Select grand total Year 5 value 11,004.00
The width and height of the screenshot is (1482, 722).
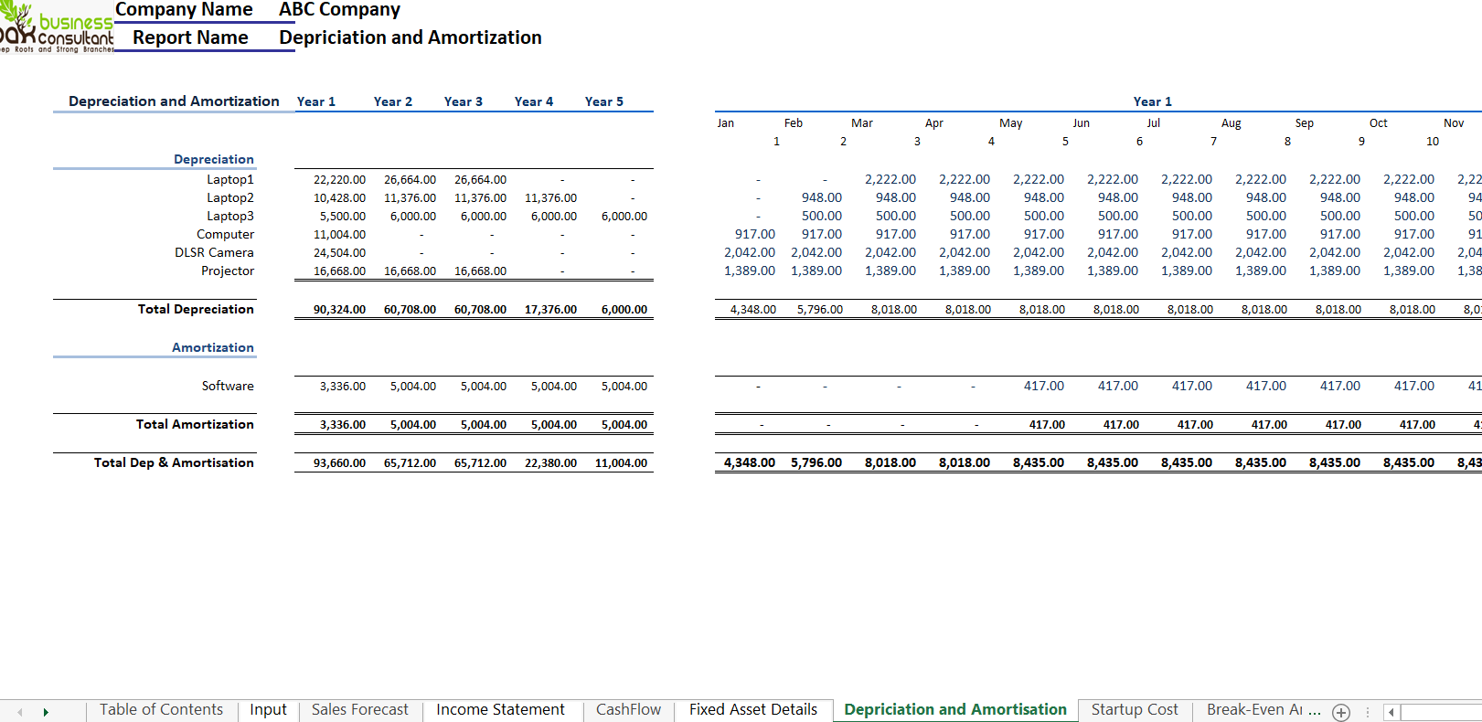pos(621,463)
